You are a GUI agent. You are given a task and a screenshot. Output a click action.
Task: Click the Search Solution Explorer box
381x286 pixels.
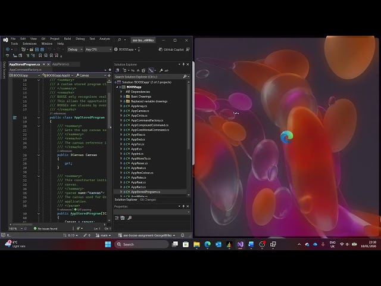(x=148, y=77)
